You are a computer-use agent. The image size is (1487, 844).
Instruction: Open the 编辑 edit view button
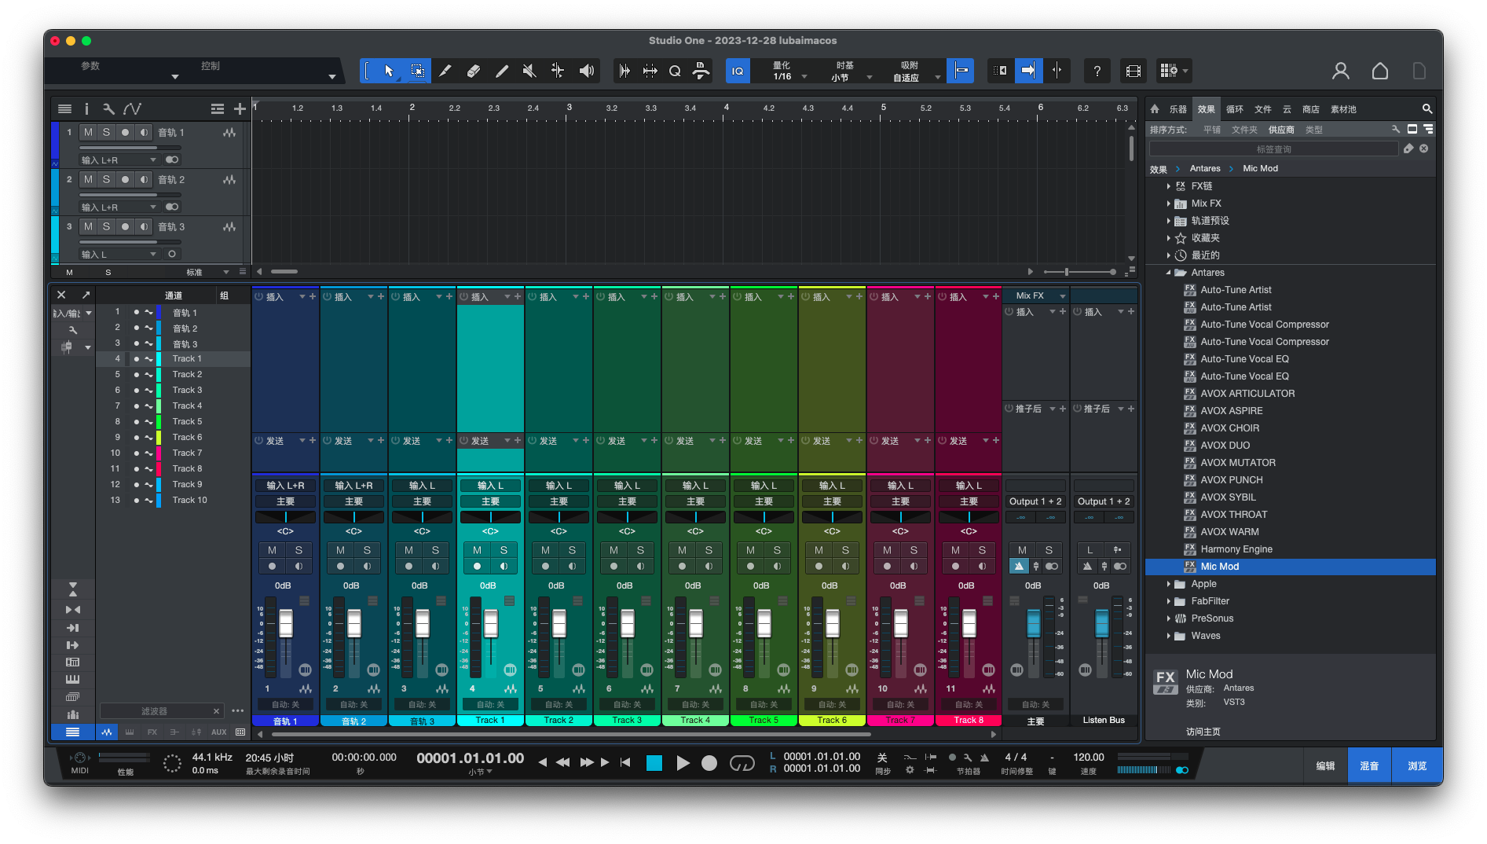point(1325,765)
